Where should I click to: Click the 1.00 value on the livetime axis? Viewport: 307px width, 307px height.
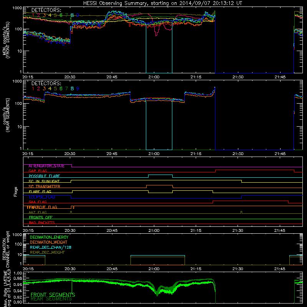coord(17,273)
